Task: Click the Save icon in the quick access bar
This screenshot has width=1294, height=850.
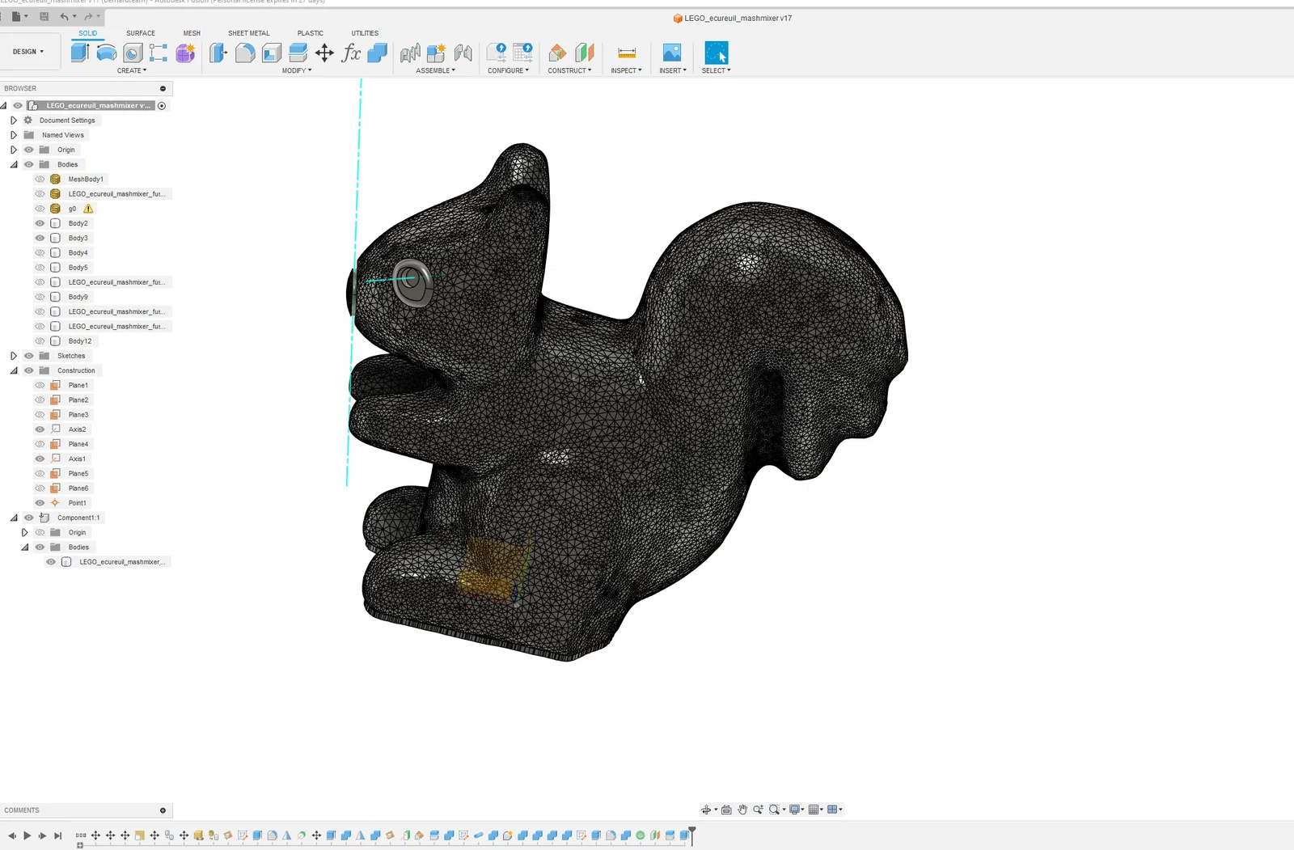Action: 44,16
